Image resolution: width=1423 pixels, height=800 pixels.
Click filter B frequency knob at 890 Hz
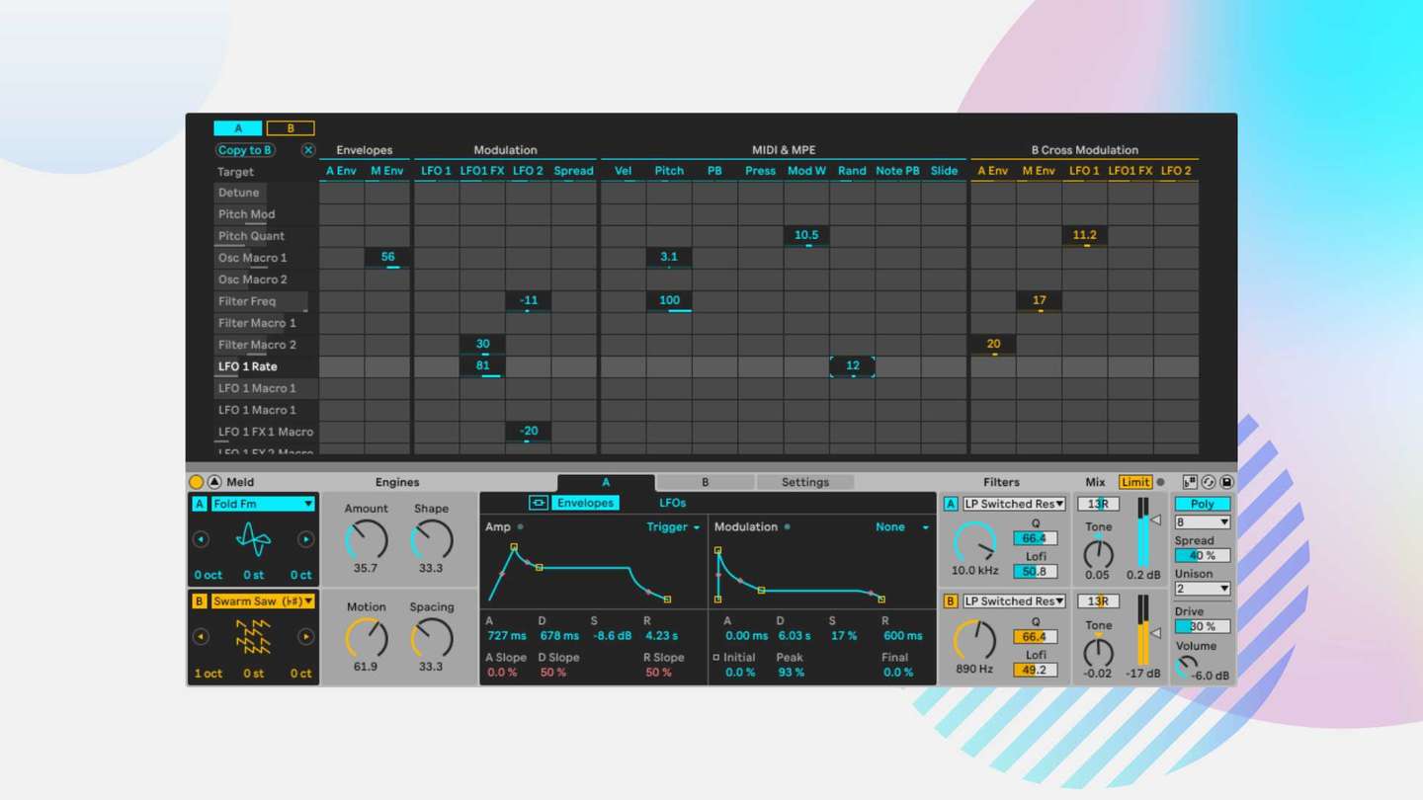(974, 640)
